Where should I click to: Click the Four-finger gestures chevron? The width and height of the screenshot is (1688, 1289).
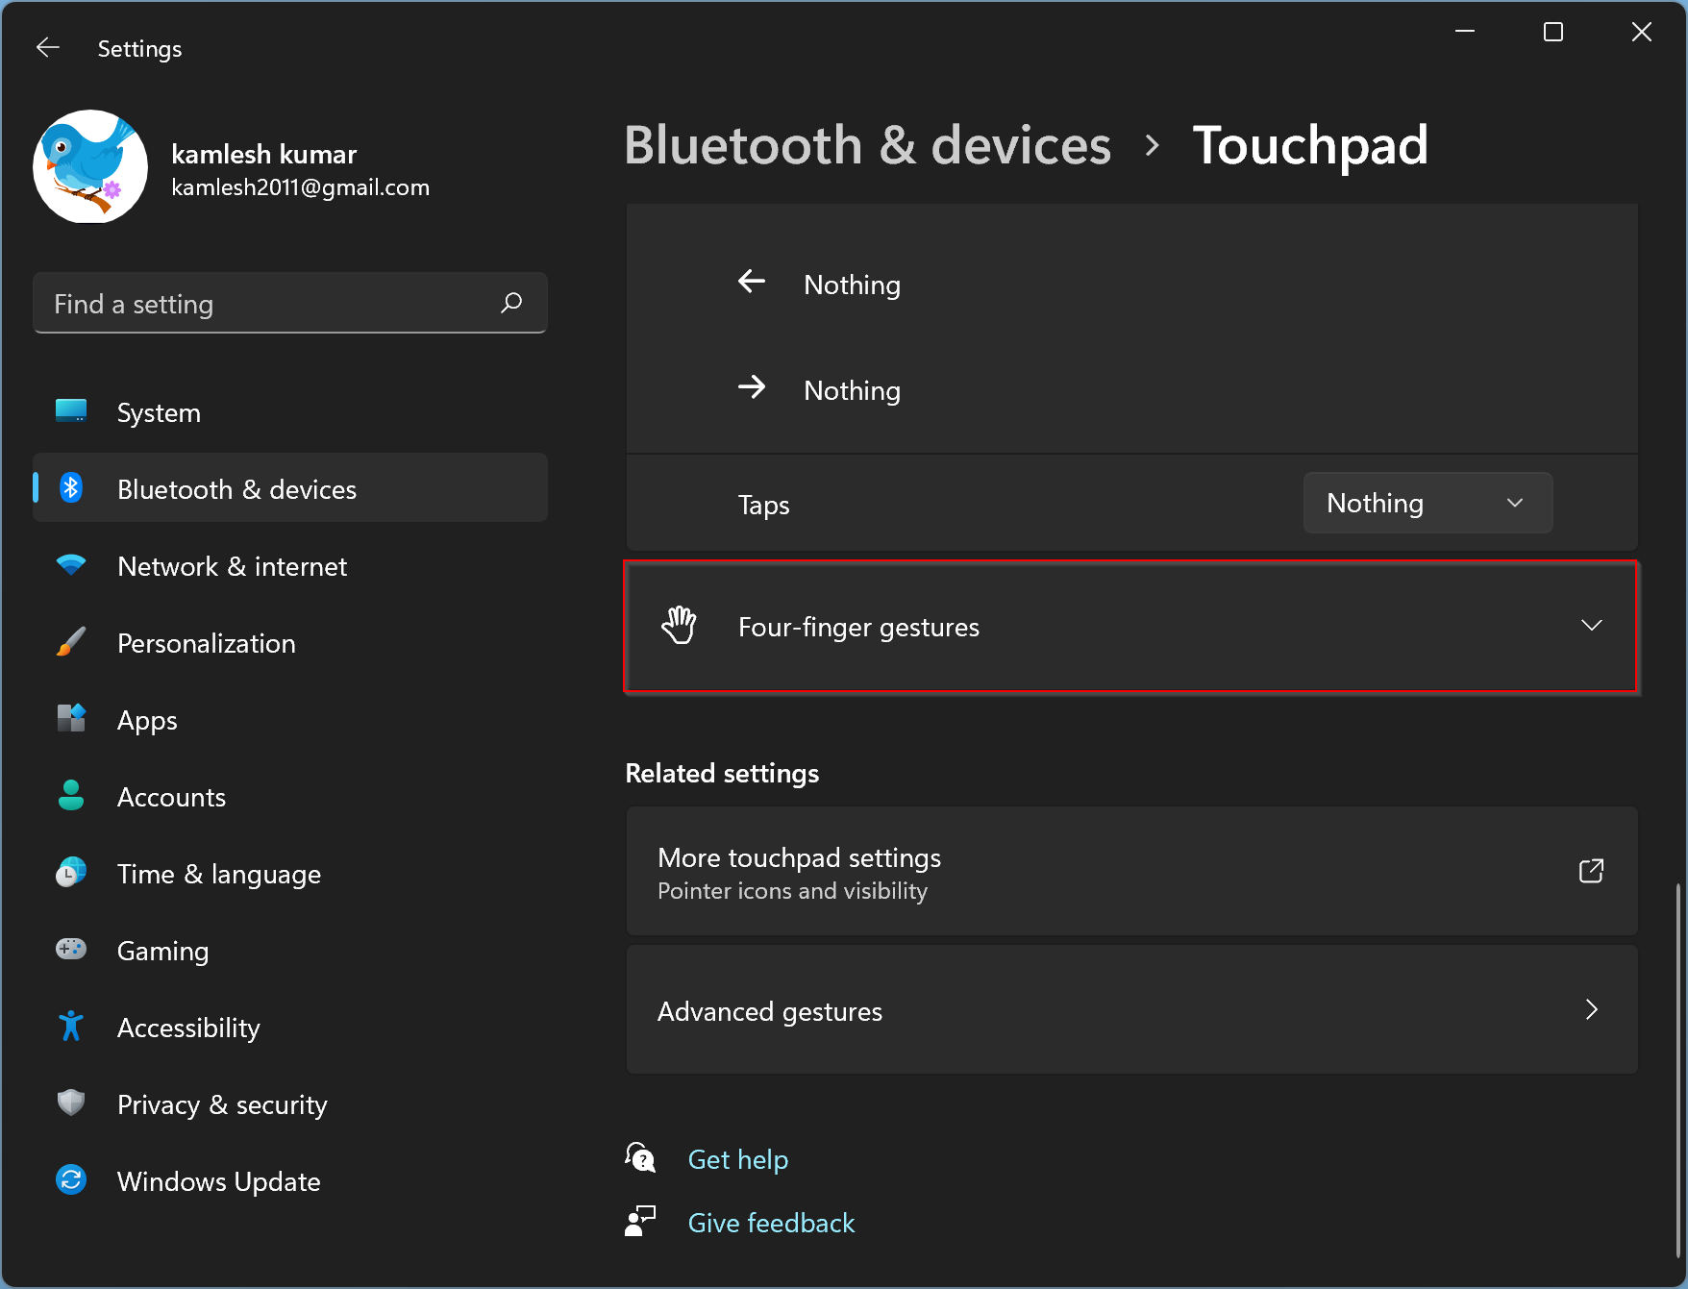tap(1592, 625)
